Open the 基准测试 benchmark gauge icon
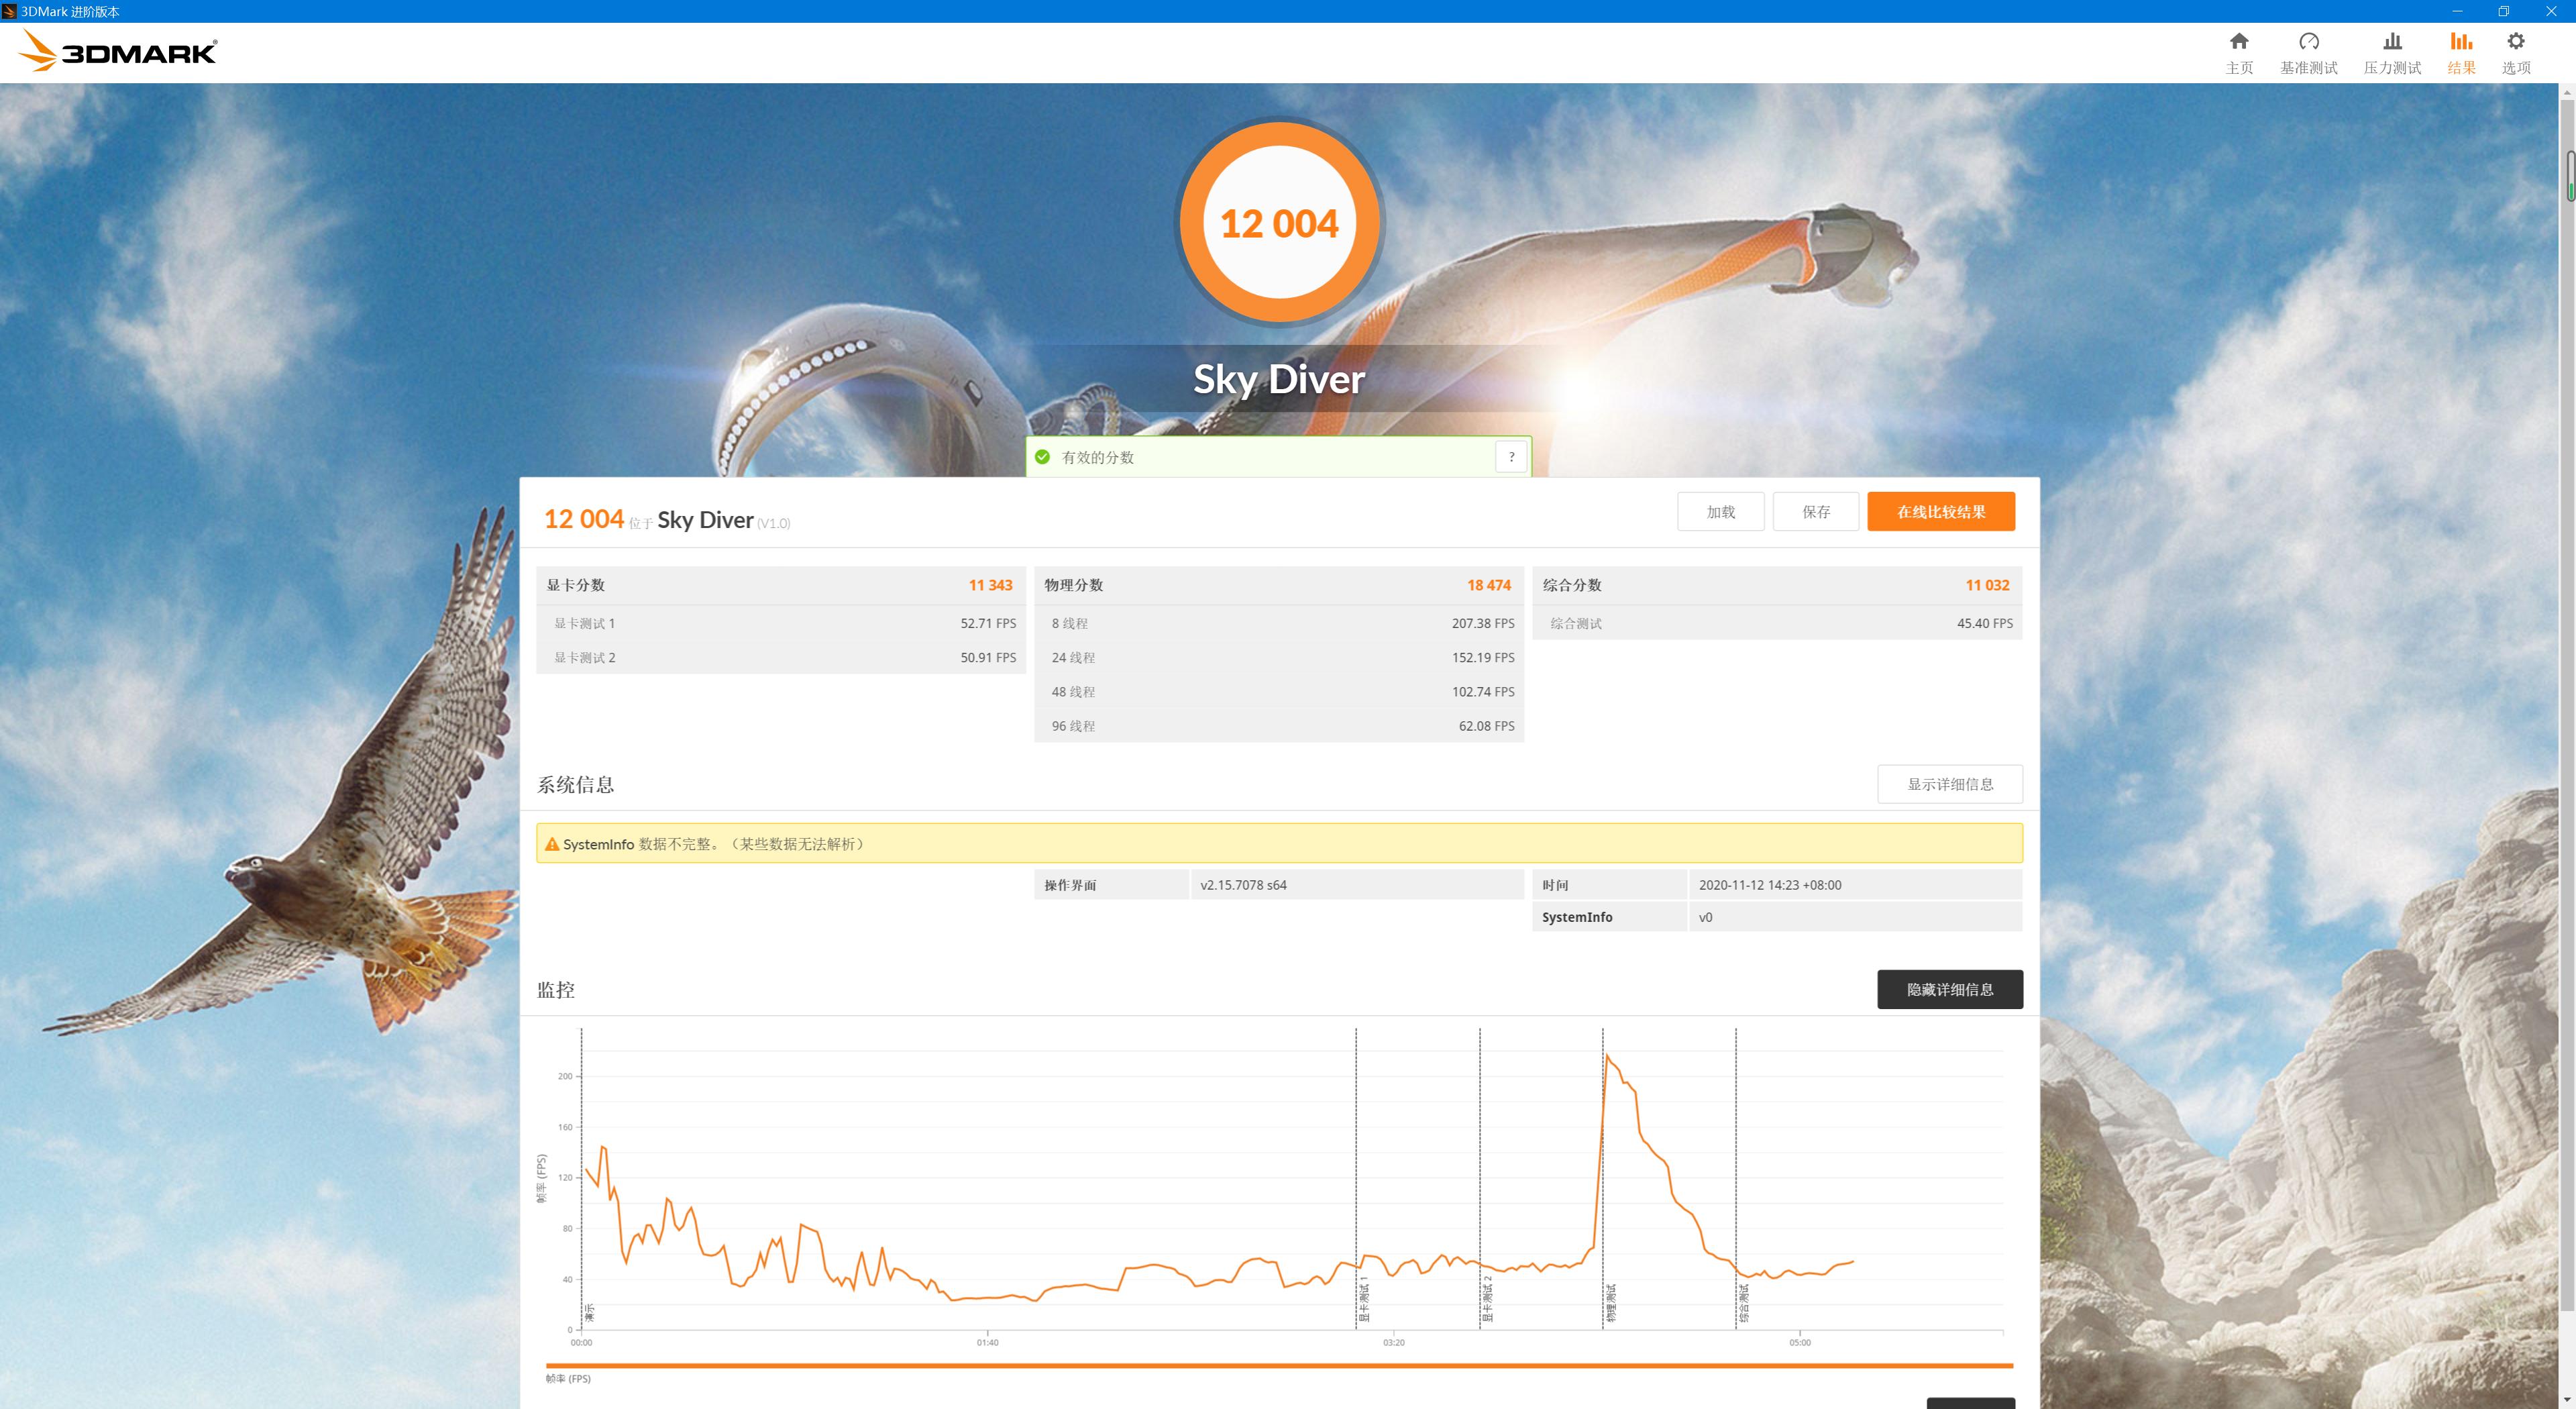The height and width of the screenshot is (1409, 2576). [2308, 42]
